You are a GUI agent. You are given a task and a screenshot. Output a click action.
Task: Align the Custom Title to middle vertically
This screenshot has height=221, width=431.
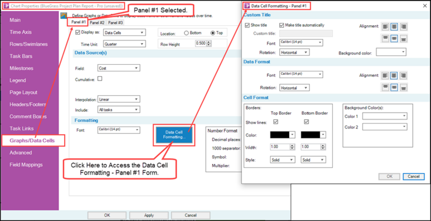(394, 39)
